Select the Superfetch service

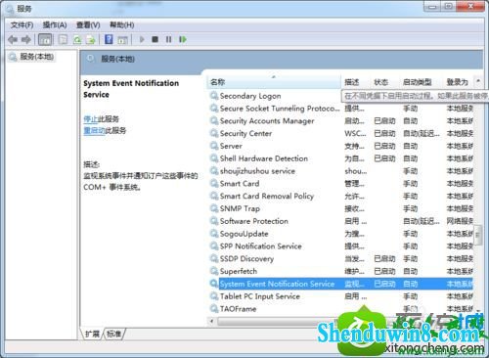[239, 271]
